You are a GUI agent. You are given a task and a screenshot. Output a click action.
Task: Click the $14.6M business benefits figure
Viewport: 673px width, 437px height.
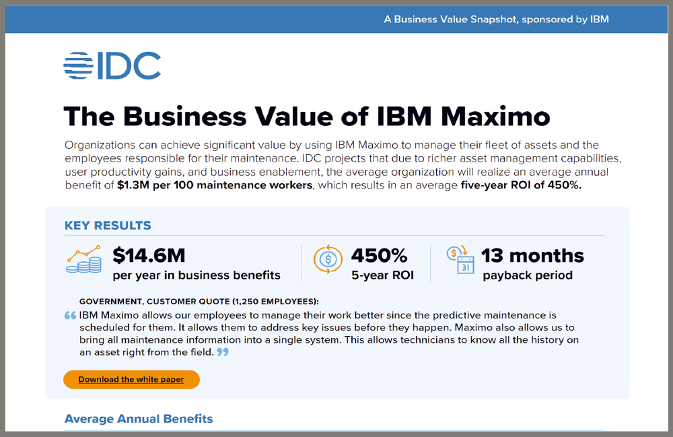pos(149,255)
